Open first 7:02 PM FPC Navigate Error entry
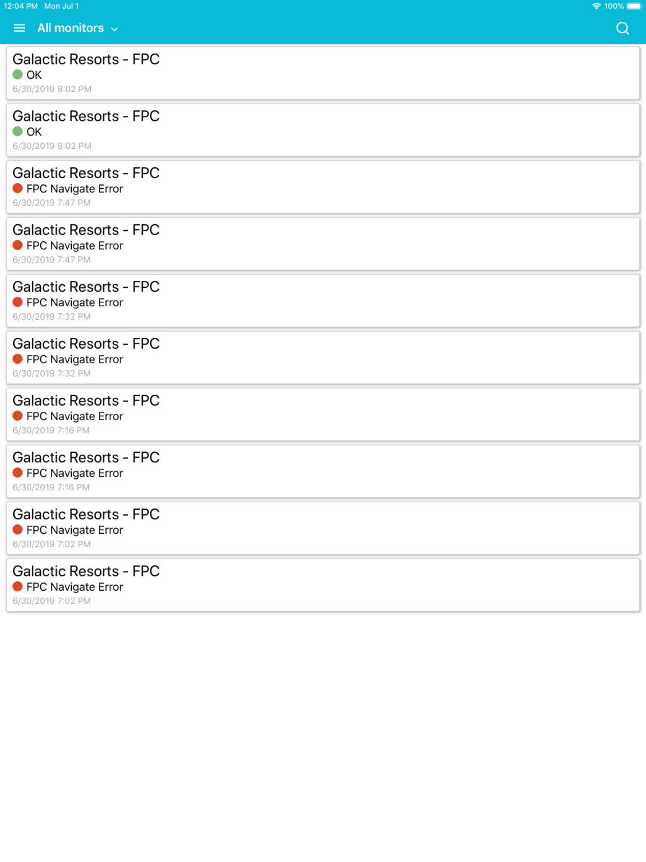Screen dimensions: 646x862 coord(323,528)
